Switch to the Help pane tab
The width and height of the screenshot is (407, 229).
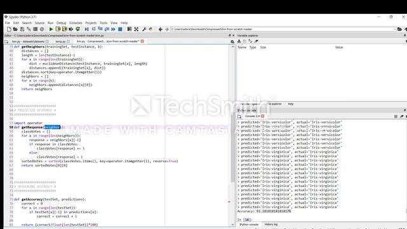291,104
